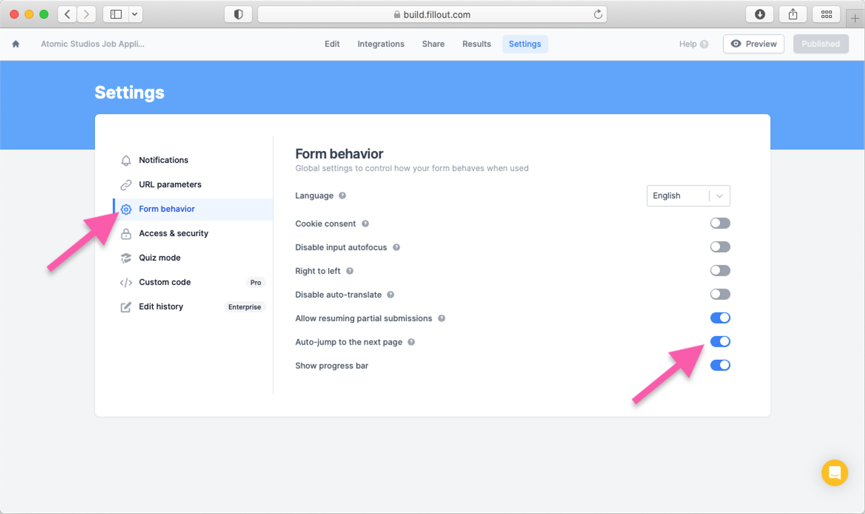This screenshot has width=865, height=514.
Task: Click the Form behavior gear icon
Action: tap(125, 209)
